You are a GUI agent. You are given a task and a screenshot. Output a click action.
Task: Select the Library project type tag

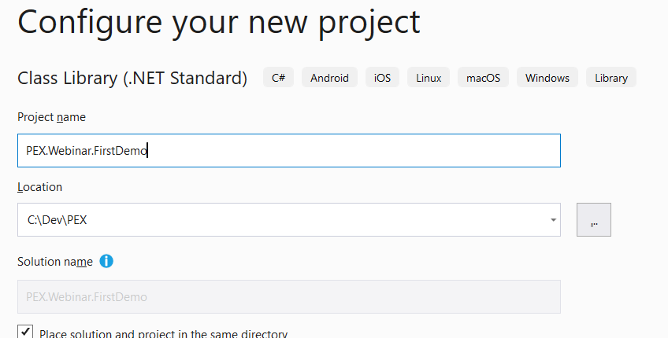(x=611, y=78)
